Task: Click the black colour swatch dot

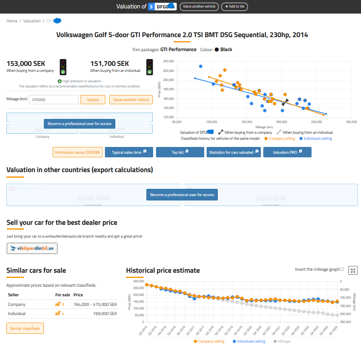Action: (217, 50)
